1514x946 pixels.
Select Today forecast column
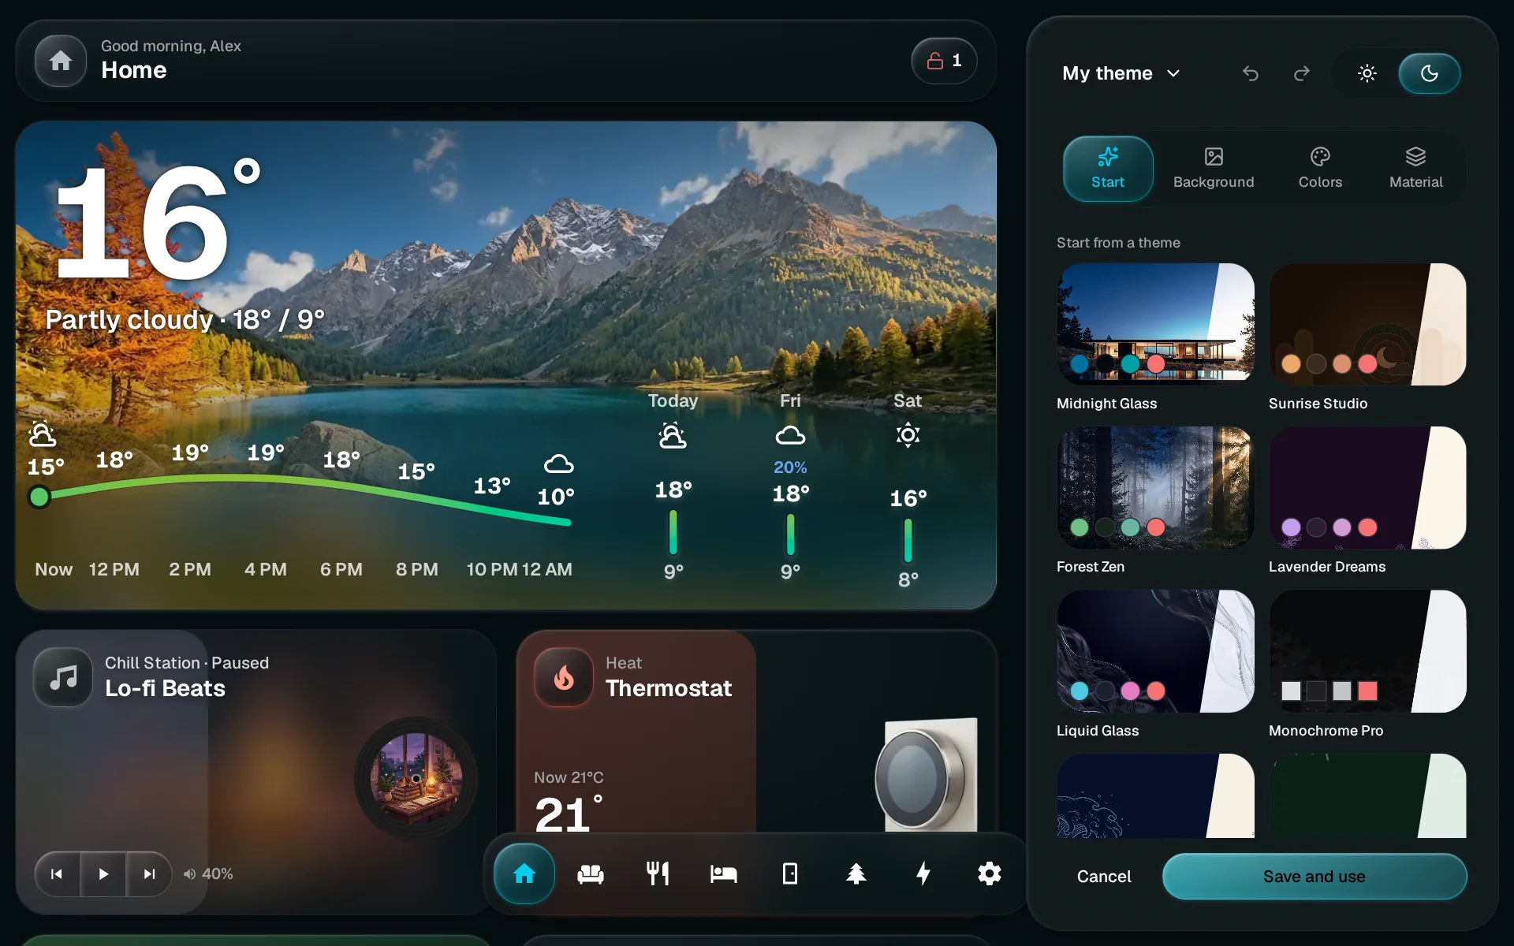click(x=673, y=490)
